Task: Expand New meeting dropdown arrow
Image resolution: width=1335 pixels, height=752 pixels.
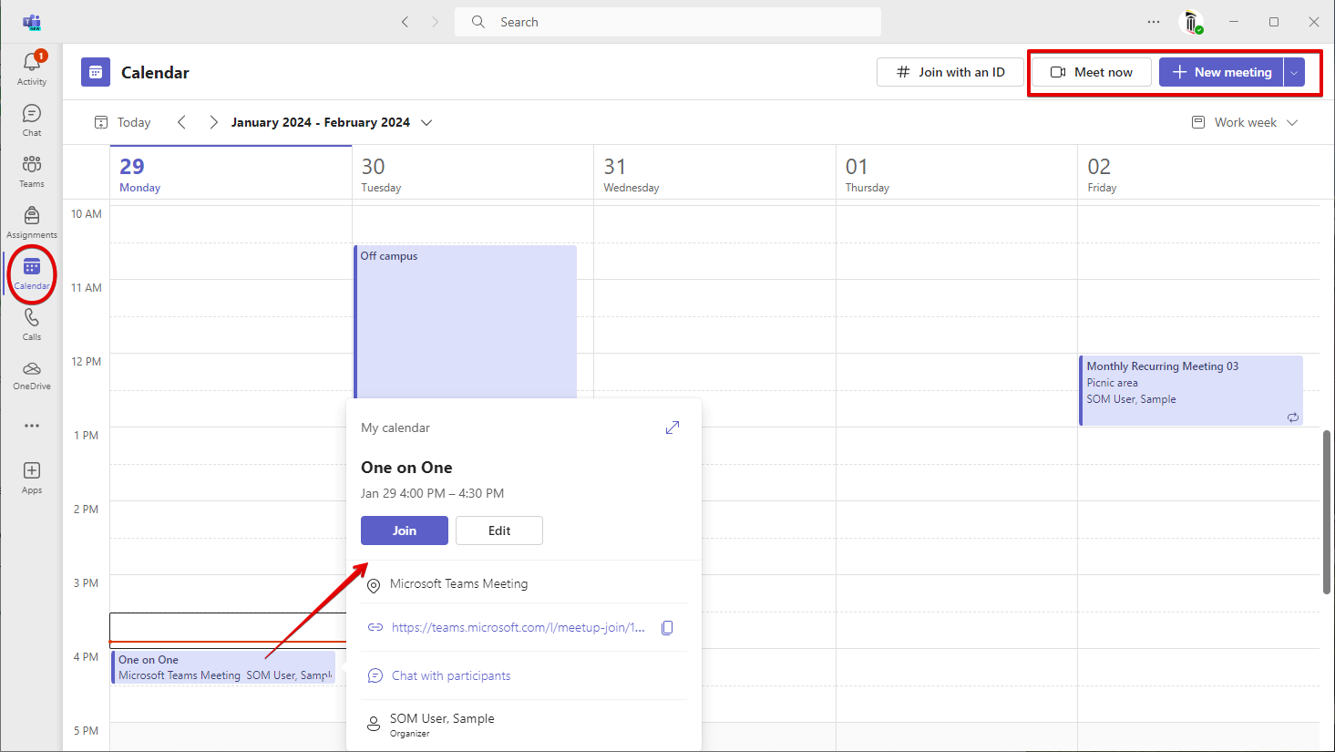Action: click(1294, 73)
